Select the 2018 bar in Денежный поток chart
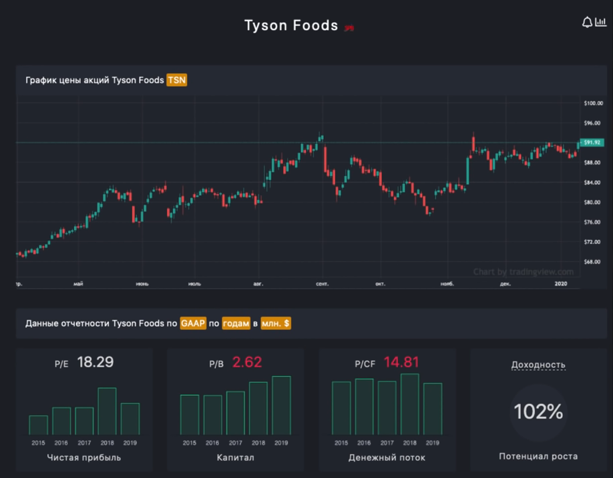This screenshot has height=478, width=613. pos(410,404)
